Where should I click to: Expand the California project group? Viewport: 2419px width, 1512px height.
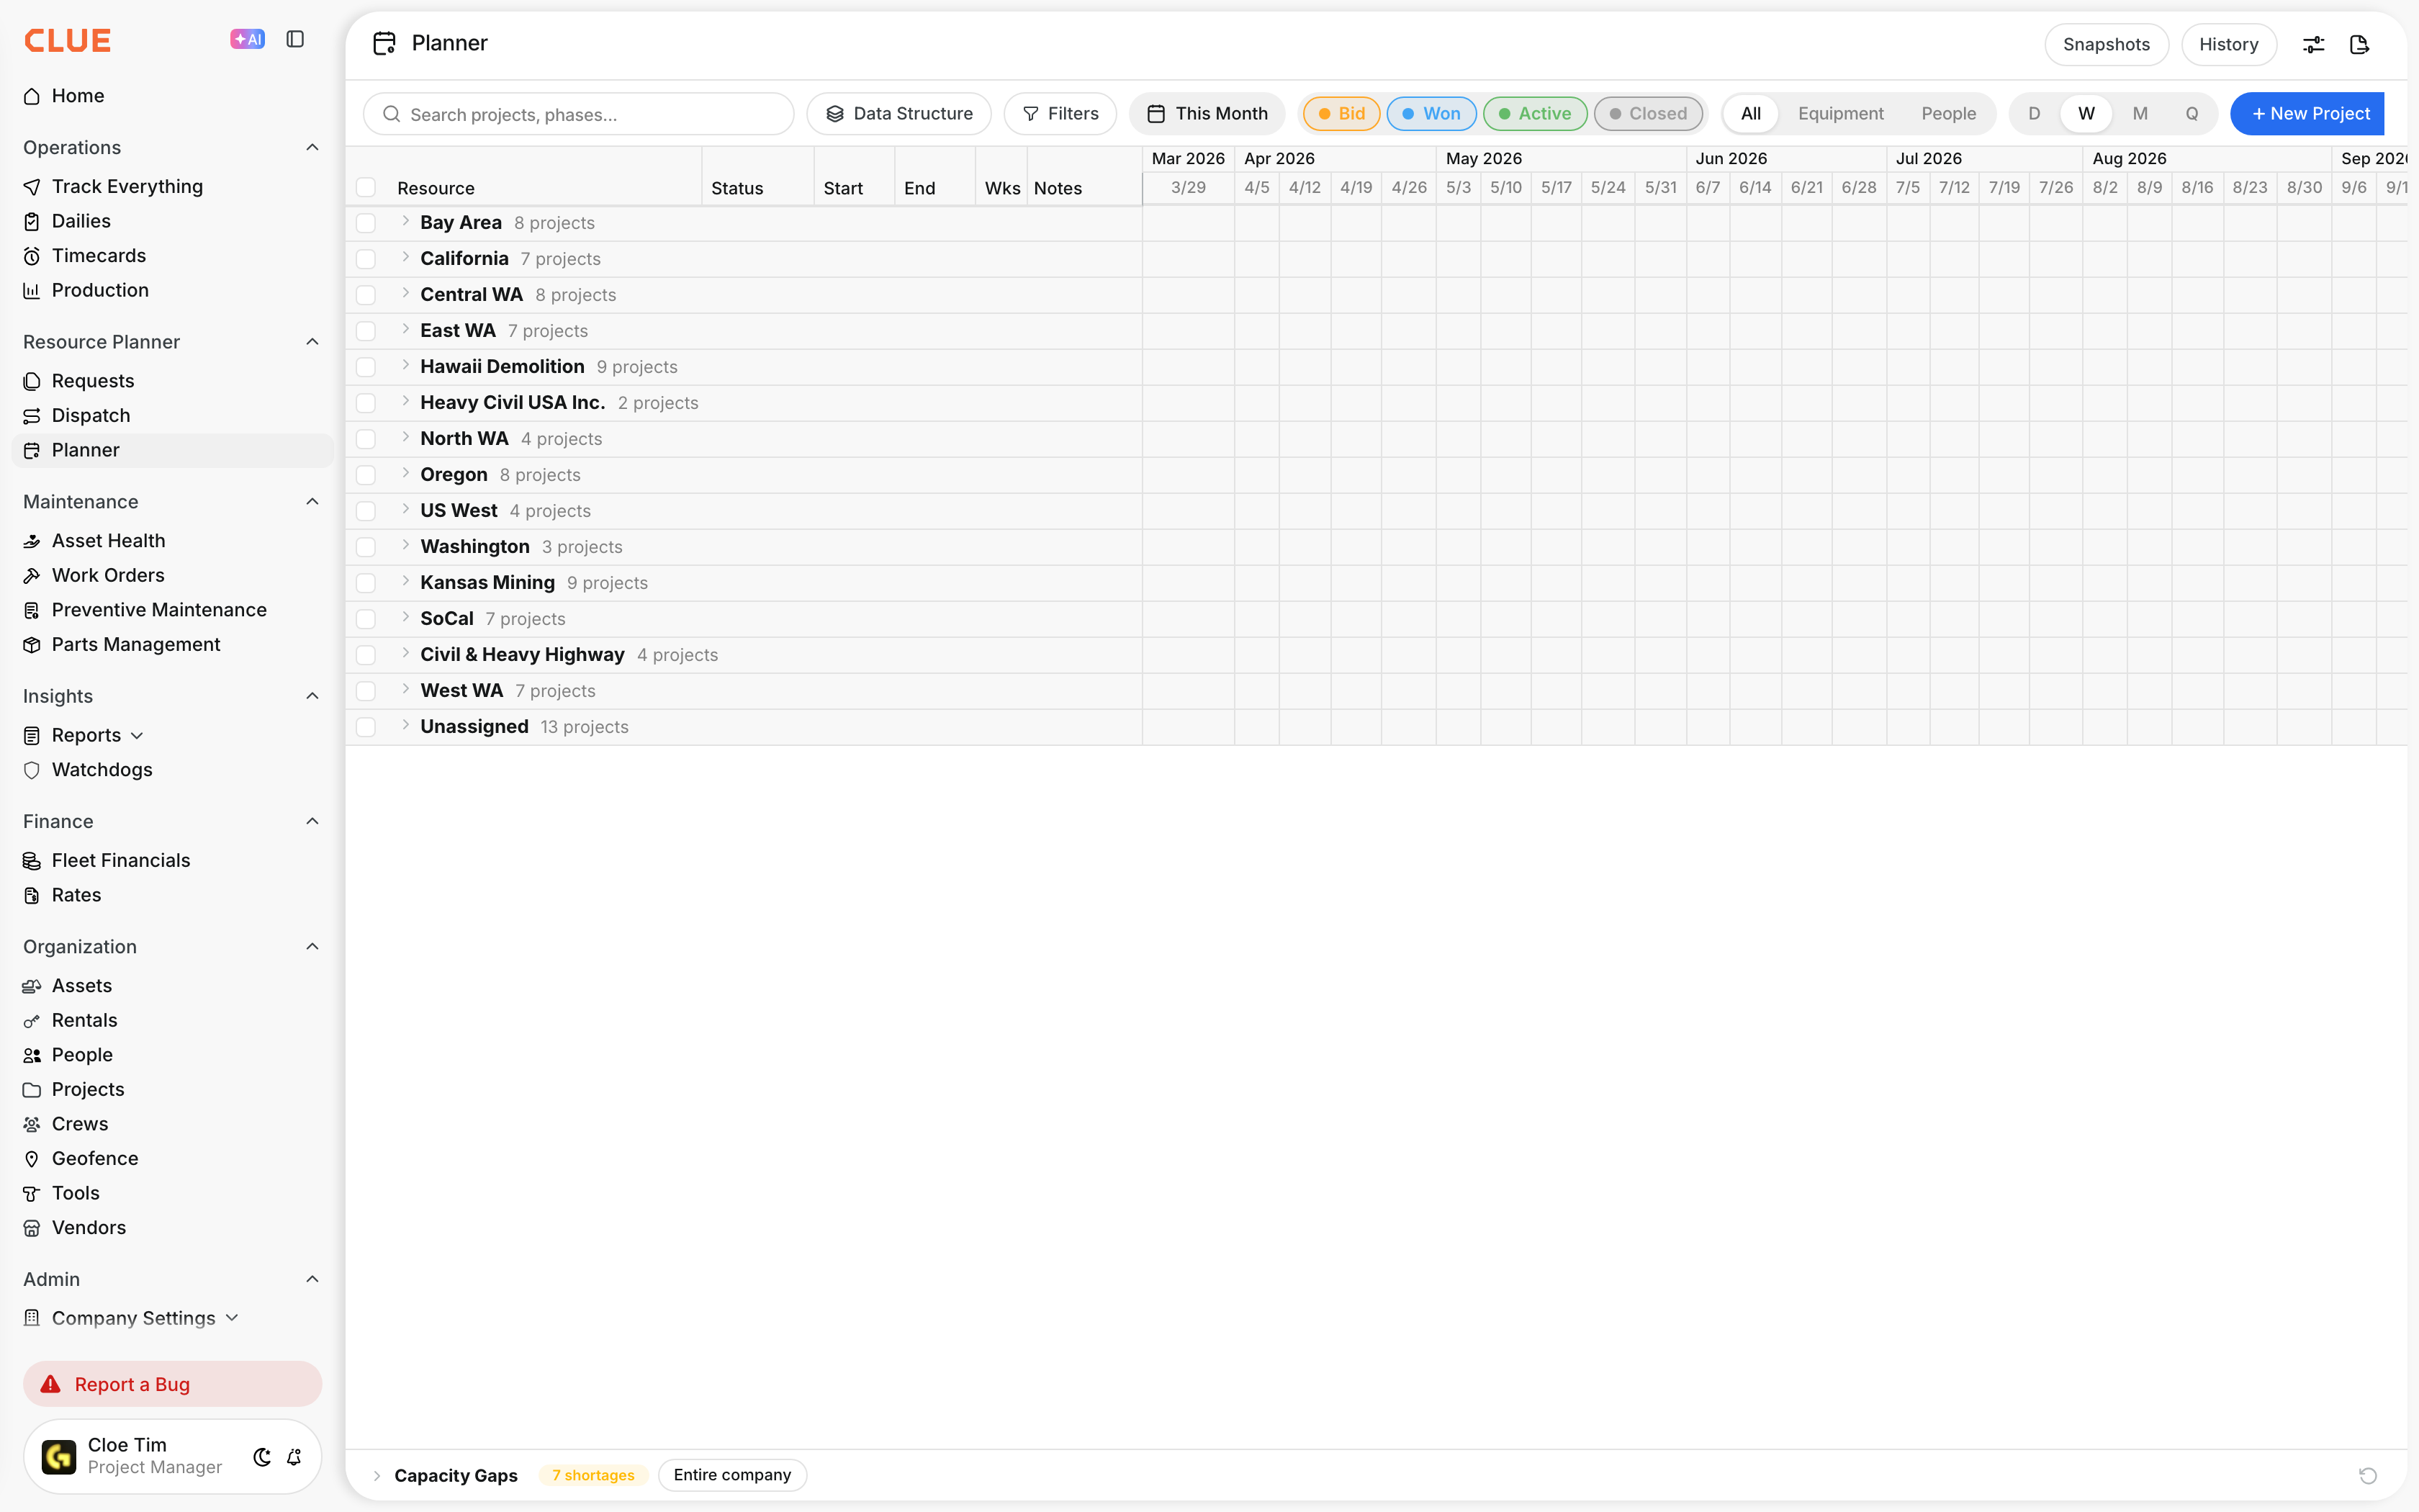point(406,258)
